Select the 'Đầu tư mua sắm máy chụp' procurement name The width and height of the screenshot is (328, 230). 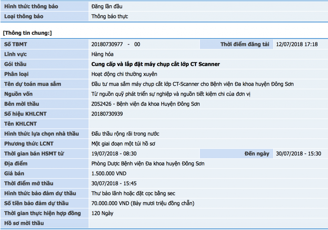tap(192, 84)
